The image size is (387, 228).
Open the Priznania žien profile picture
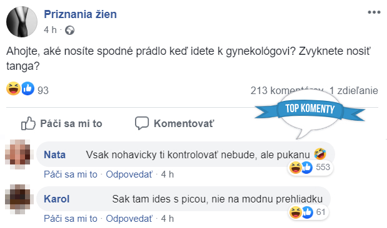click(22, 22)
